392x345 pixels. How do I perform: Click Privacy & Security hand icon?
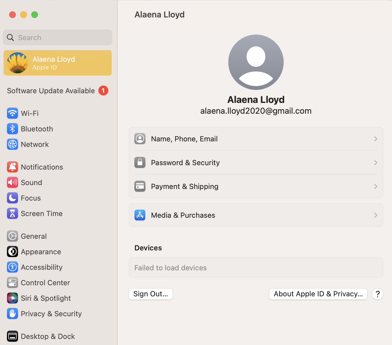pos(12,314)
